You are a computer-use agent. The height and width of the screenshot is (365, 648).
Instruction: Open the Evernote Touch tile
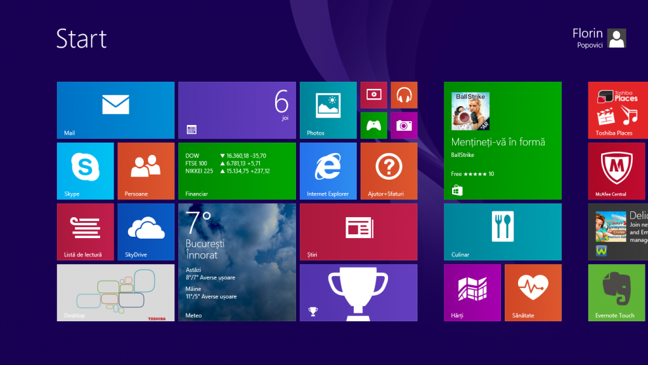[x=616, y=293]
